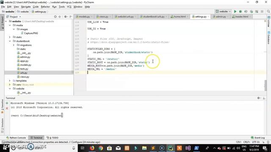Click the Debug bug icon

click(x=241, y=11)
